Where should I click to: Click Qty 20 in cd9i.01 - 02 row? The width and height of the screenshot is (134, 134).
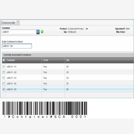point(67,72)
